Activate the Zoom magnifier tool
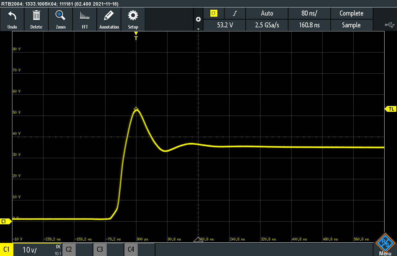 pyautogui.click(x=60, y=16)
